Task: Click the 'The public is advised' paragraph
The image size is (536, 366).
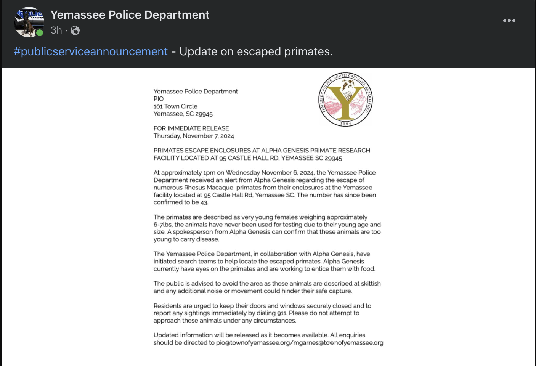Action: coord(267,287)
